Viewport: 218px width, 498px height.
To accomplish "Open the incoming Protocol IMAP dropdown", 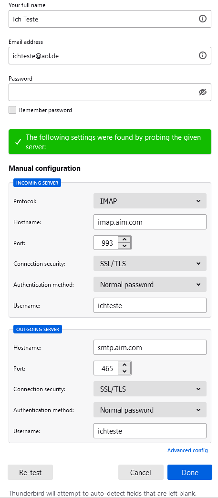I will pos(150,201).
